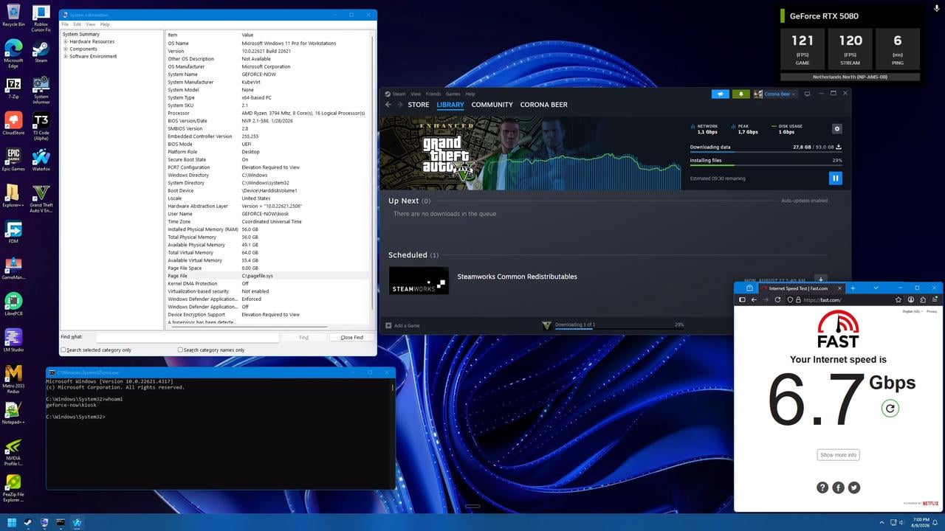This screenshot has height=531, width=945.
Task: Open browser account profile icon
Action: (911, 300)
